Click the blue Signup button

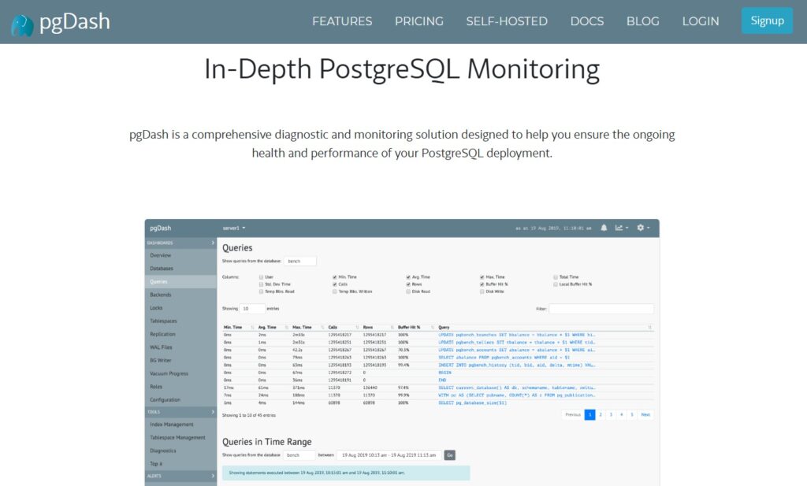[767, 20]
